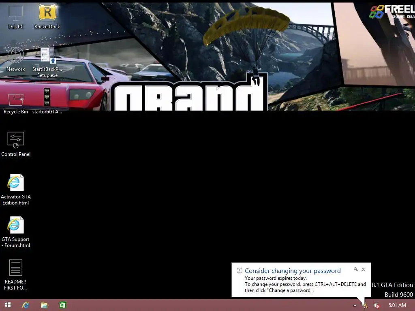
Task: Click the key notification tray icon
Action: click(365, 305)
